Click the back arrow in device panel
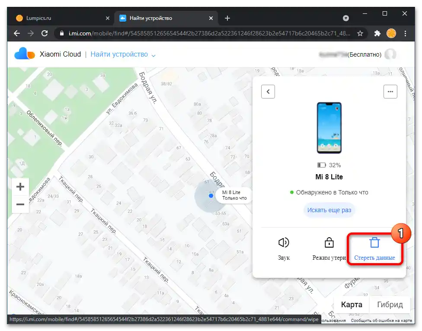This screenshot has width=422, height=331. (x=268, y=92)
